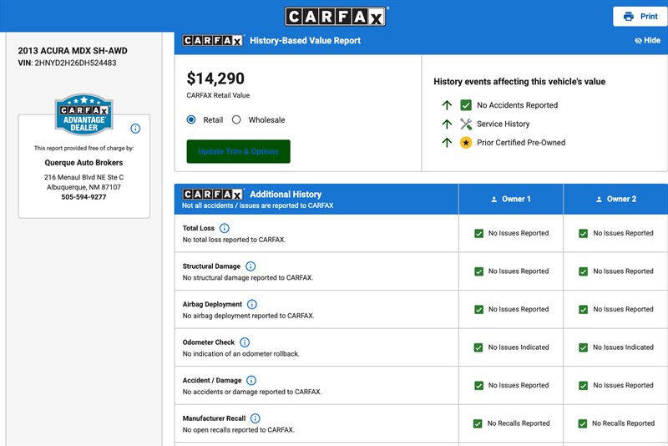668x446 pixels.
Task: Click the Service History wrench icon
Action: click(x=466, y=124)
